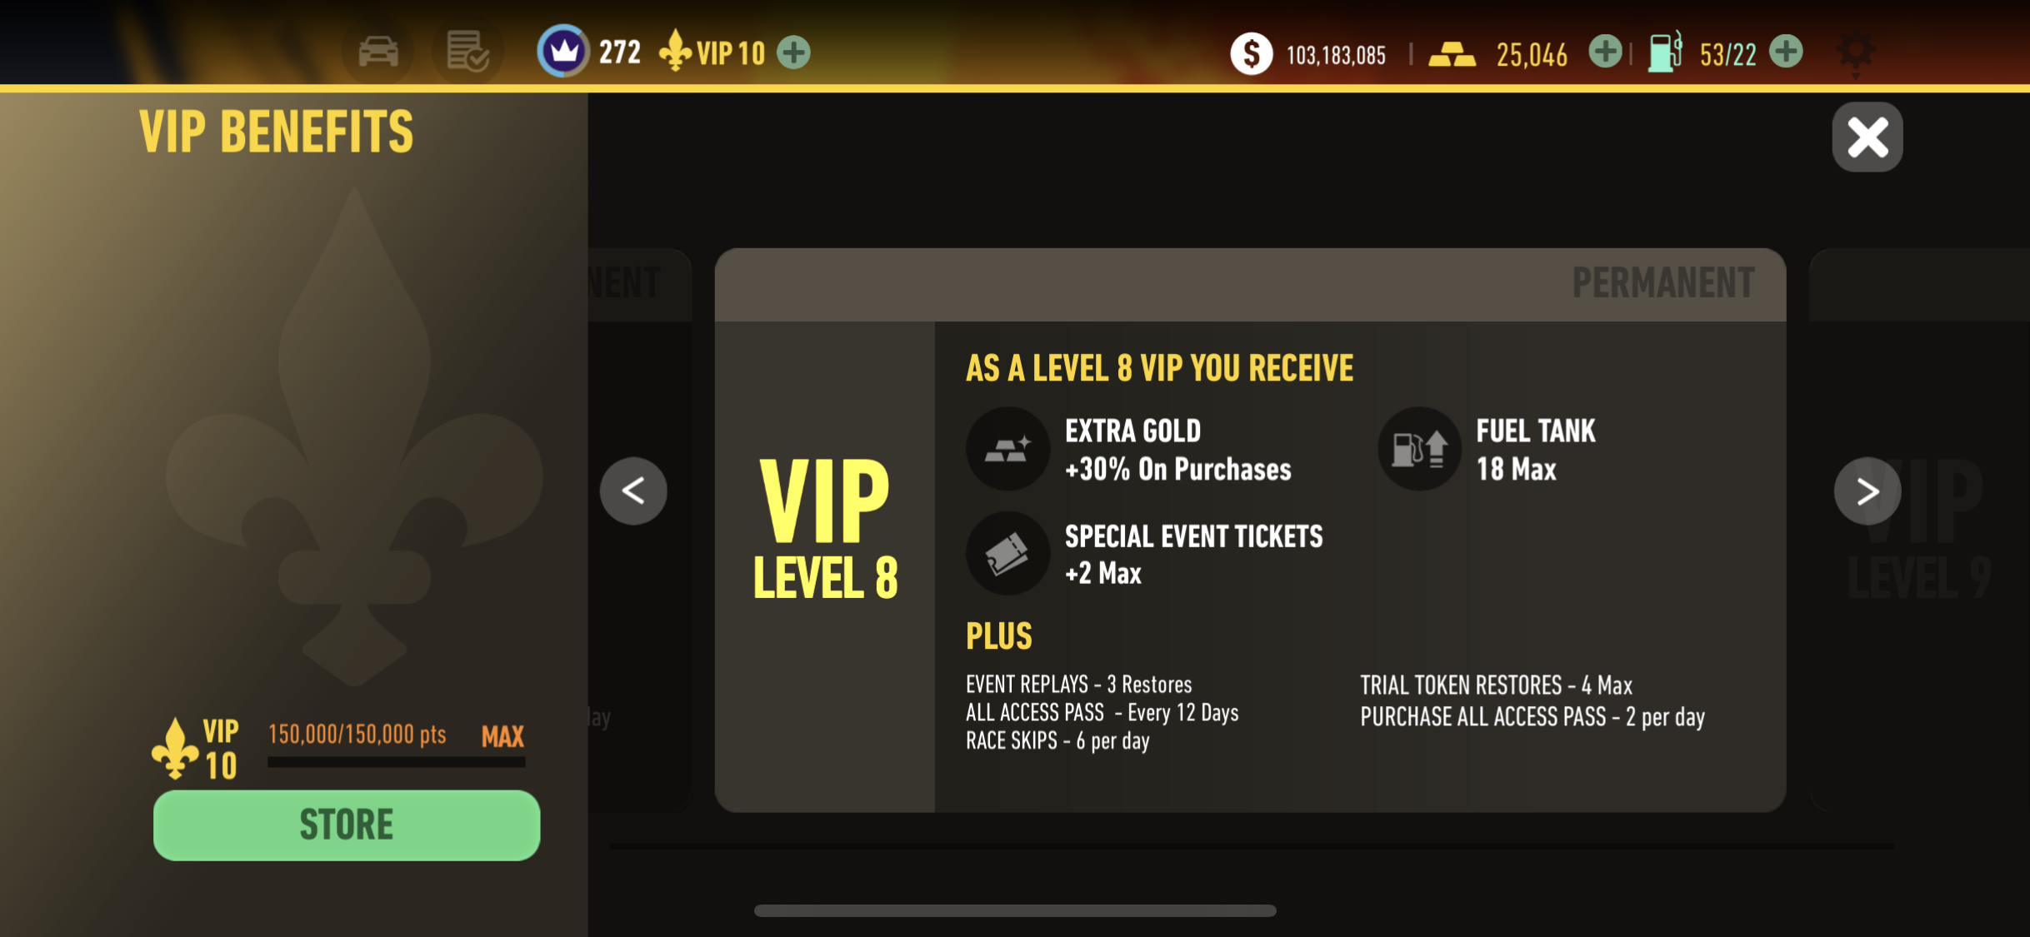
Task: Add gold with the plus button
Action: pos(1605,52)
